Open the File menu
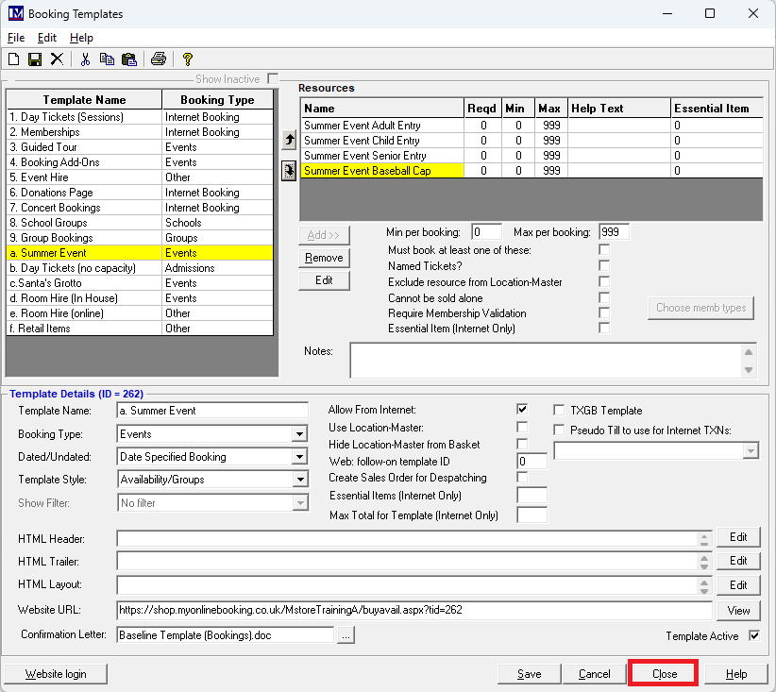Viewport: 776px width, 692px height. click(x=16, y=38)
